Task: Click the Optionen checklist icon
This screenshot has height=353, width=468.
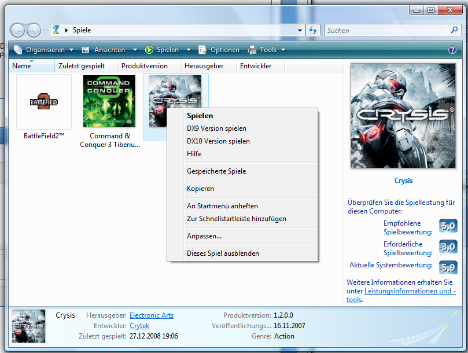Action: click(202, 50)
